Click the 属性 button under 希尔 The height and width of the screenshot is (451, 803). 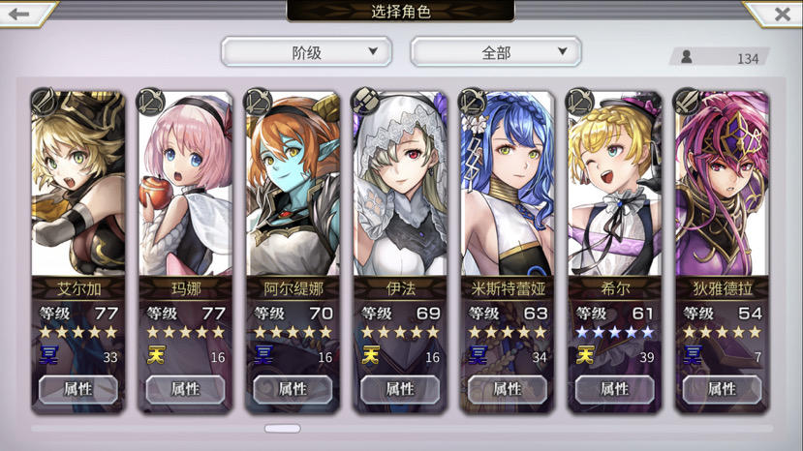pos(614,389)
